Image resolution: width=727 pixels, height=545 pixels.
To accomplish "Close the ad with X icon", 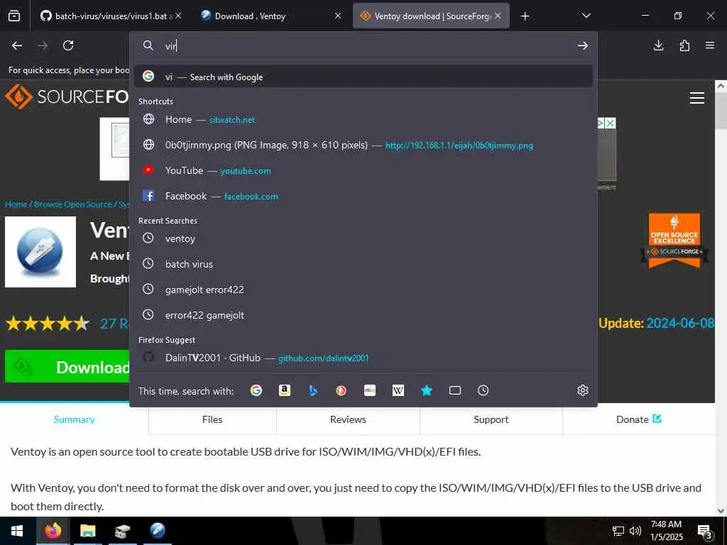I will click(x=611, y=123).
